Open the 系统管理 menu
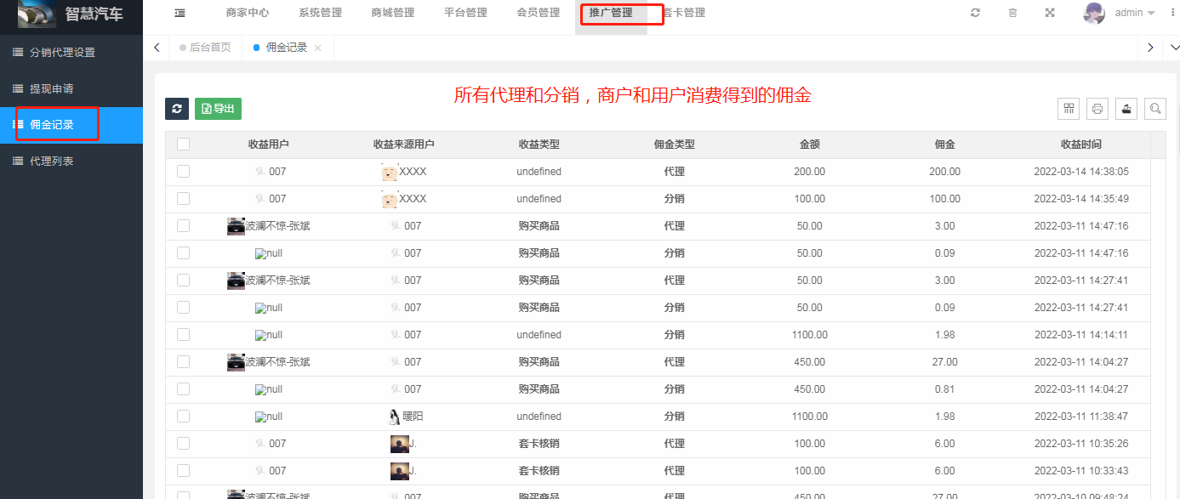Viewport: 1180px width, 499px height. pyautogui.click(x=321, y=13)
